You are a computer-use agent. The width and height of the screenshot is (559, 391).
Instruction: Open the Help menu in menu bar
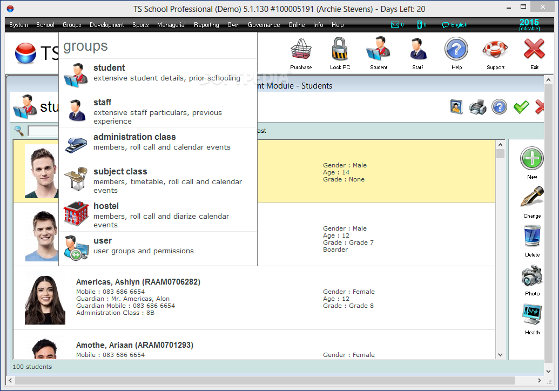point(338,25)
